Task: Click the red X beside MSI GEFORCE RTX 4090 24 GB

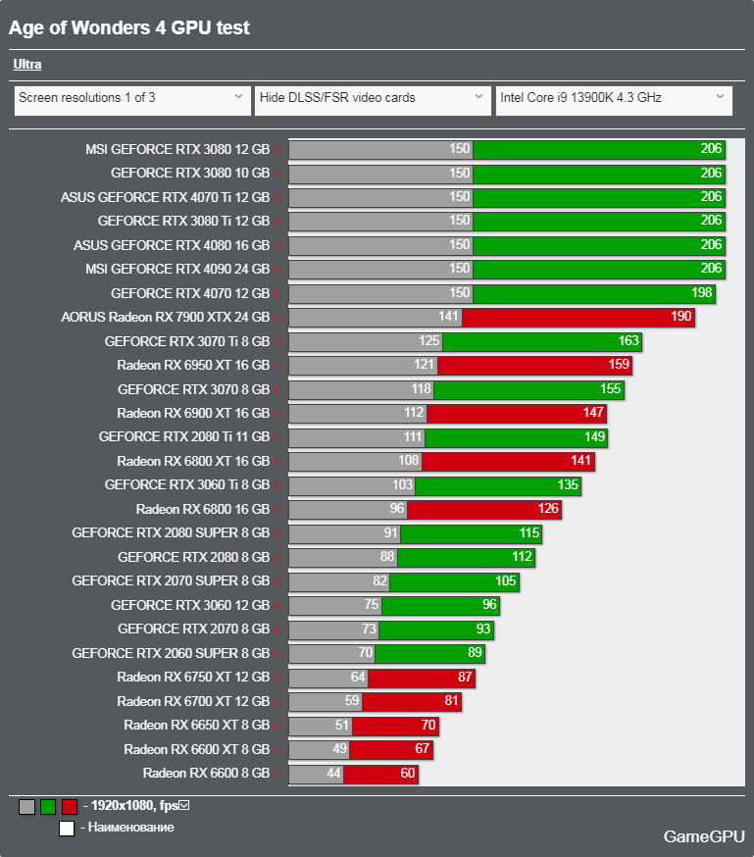Action: [277, 270]
